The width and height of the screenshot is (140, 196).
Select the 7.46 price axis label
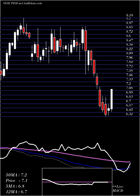click(129, 75)
